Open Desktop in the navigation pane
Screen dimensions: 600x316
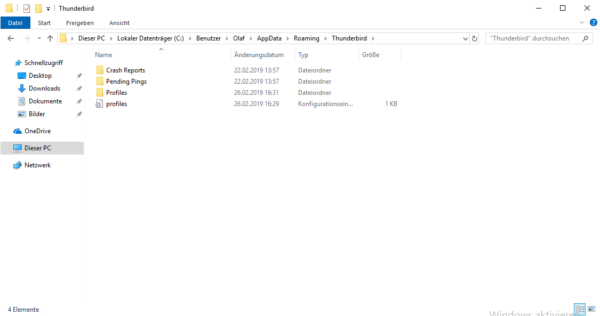40,76
